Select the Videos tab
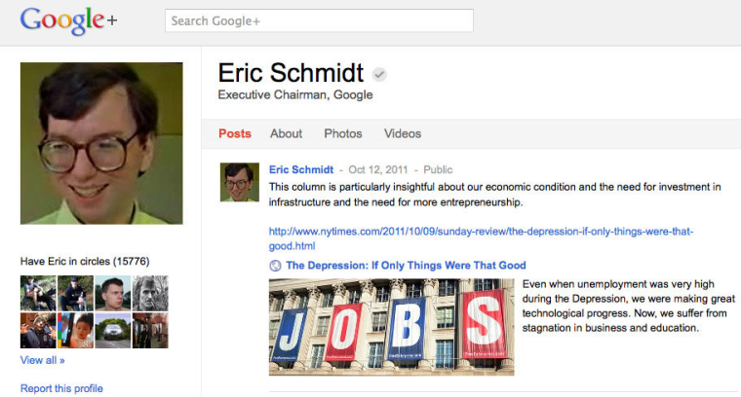741x397 pixels. pyautogui.click(x=403, y=133)
